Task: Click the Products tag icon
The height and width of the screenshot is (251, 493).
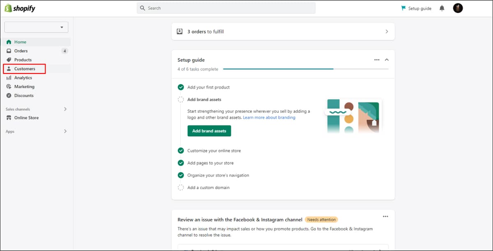Action: 9,60
